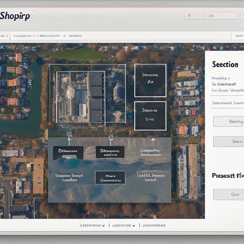The image size is (244, 244).
Task: Click the middle pin marker above the overlay panel
Action: click(111, 138)
